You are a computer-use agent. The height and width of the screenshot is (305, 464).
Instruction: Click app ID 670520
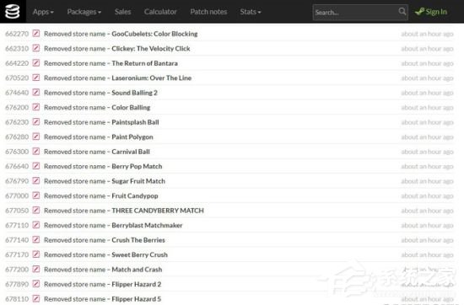(17, 78)
